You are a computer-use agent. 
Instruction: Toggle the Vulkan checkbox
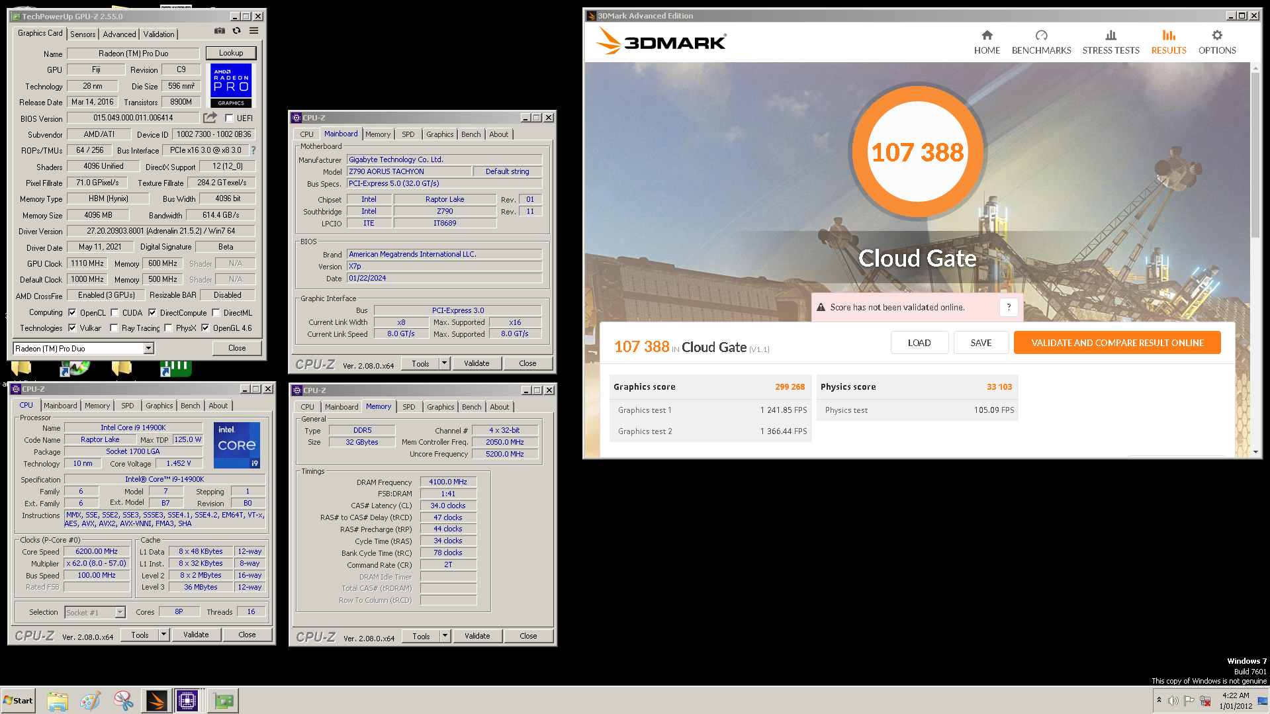click(72, 328)
